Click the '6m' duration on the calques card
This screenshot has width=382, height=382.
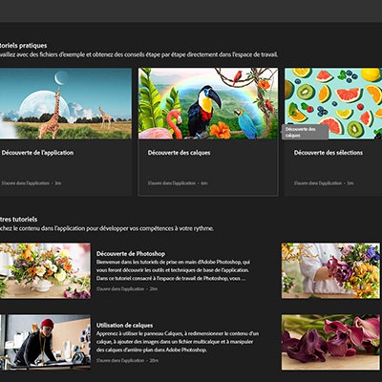pyautogui.click(x=204, y=183)
